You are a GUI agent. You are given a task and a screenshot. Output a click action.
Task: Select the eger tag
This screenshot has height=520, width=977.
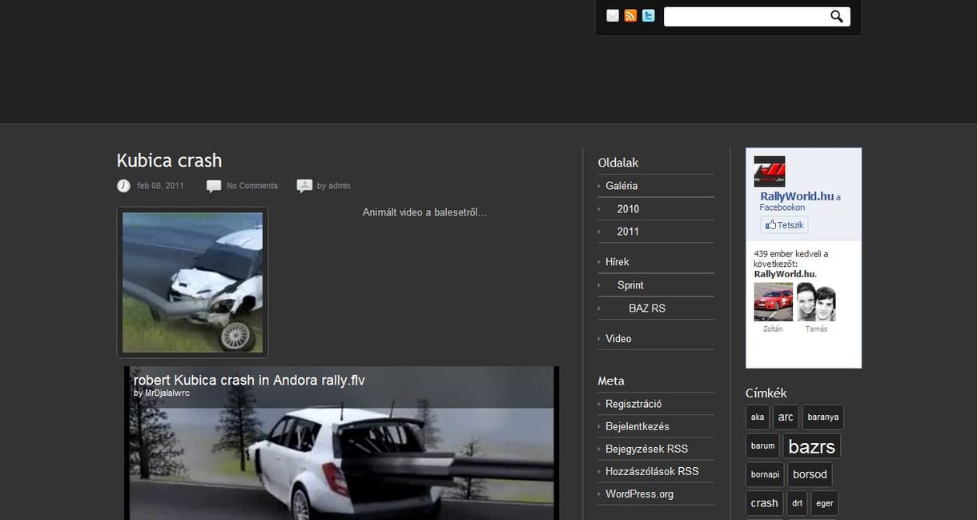[x=825, y=503]
